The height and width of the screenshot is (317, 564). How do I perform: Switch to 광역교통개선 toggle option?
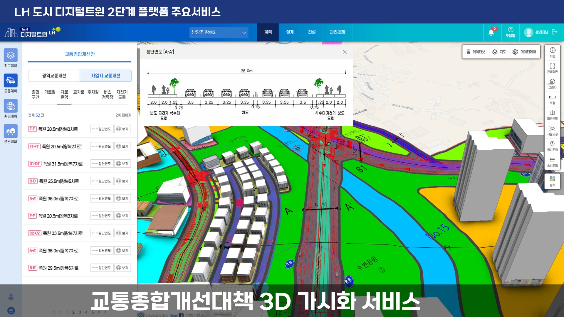(x=54, y=76)
